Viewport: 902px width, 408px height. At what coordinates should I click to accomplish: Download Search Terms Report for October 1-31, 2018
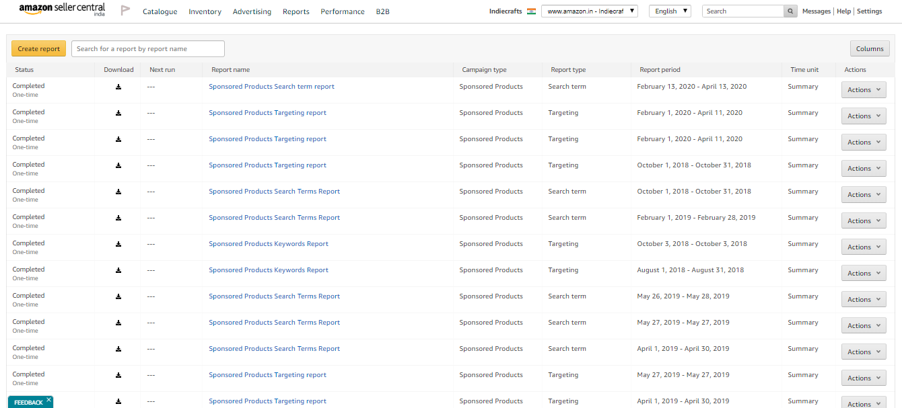[118, 192]
